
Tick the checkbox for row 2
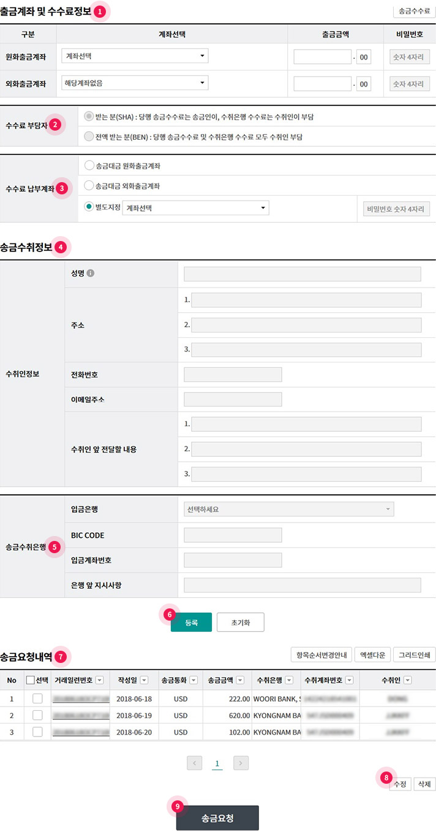coord(37,715)
